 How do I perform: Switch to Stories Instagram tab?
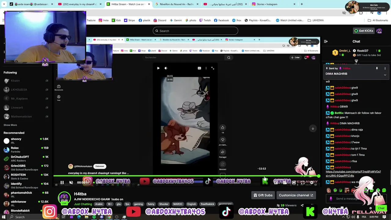click(273, 4)
